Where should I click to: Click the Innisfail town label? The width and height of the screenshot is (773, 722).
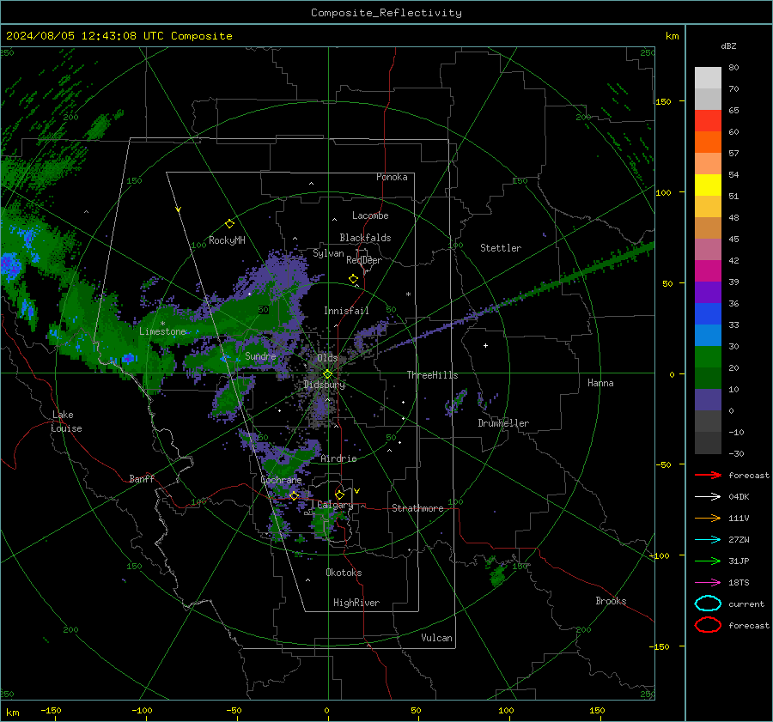(346, 311)
